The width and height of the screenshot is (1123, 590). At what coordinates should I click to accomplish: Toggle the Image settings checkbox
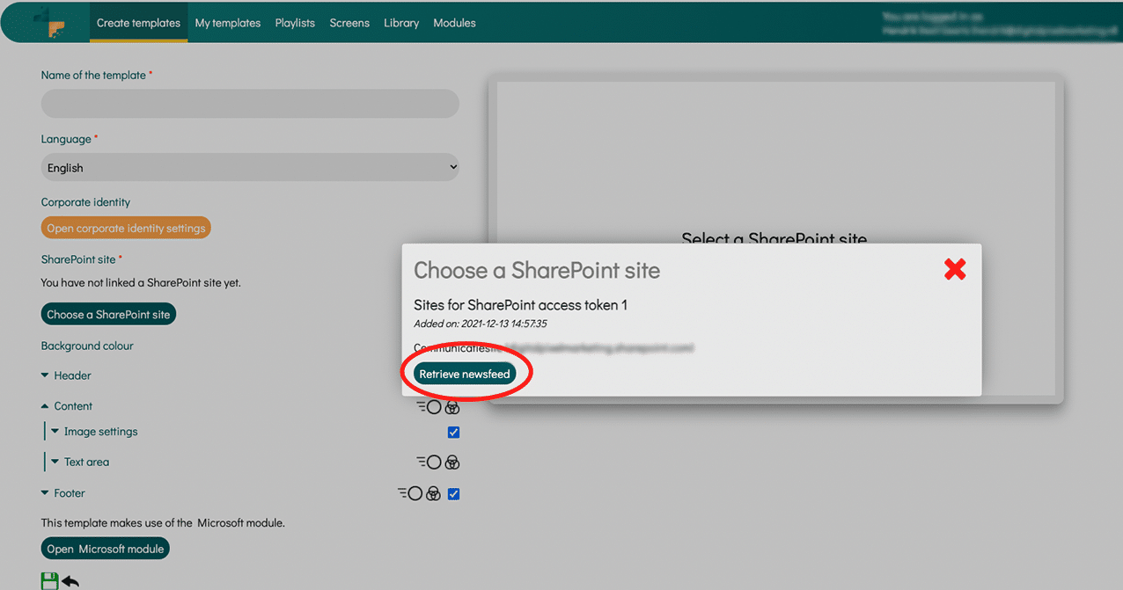(x=453, y=432)
